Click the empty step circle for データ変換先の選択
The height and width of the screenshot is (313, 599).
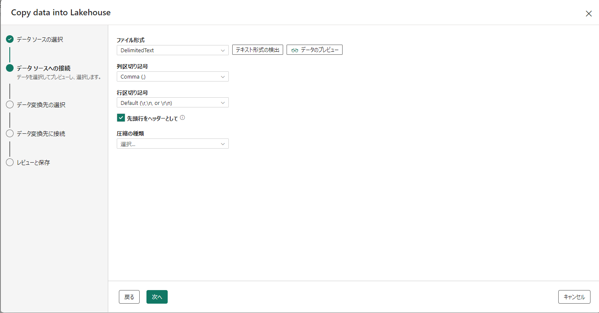[10, 104]
